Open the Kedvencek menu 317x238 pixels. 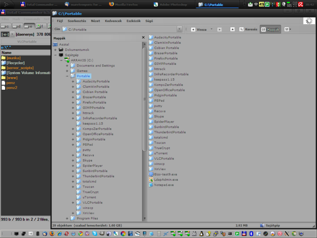[x=114, y=21]
